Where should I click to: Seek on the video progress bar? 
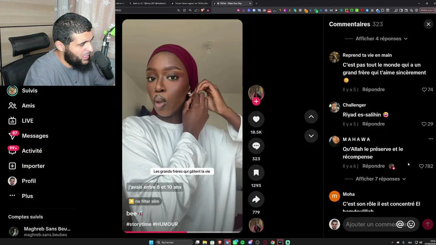click(182, 232)
